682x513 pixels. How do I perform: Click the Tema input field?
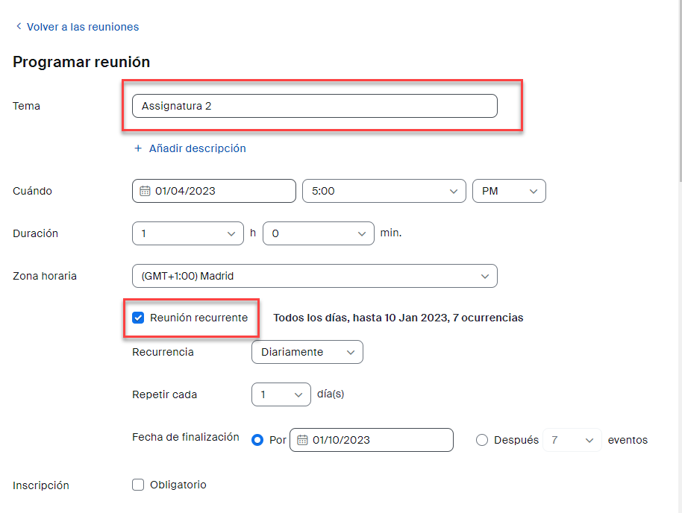pyautogui.click(x=314, y=106)
